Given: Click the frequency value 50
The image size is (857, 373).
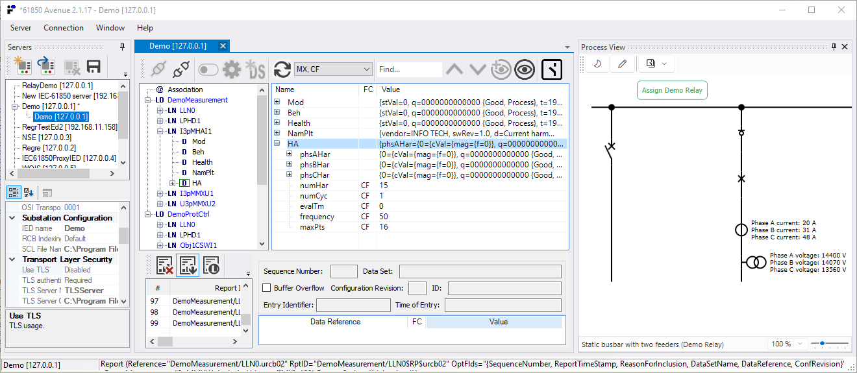Looking at the screenshot, I should (x=384, y=217).
